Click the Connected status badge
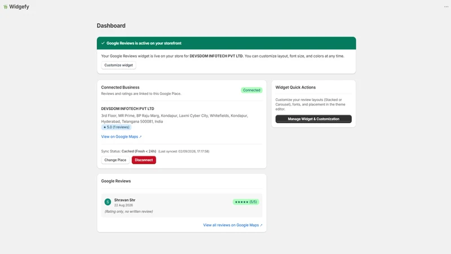451x254 pixels. (x=251, y=90)
